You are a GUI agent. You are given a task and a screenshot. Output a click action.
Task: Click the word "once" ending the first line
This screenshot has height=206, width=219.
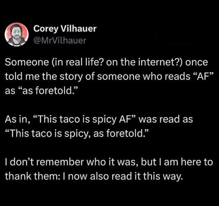pos(196,62)
